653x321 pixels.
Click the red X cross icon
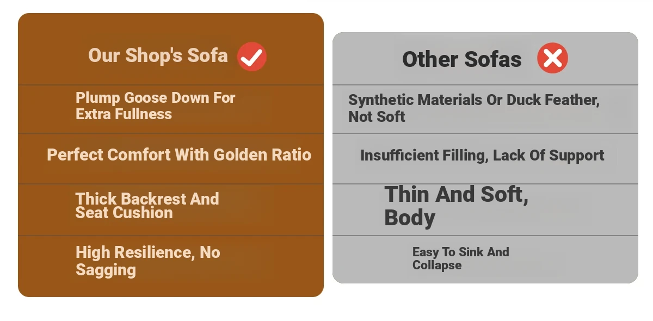coord(552,58)
